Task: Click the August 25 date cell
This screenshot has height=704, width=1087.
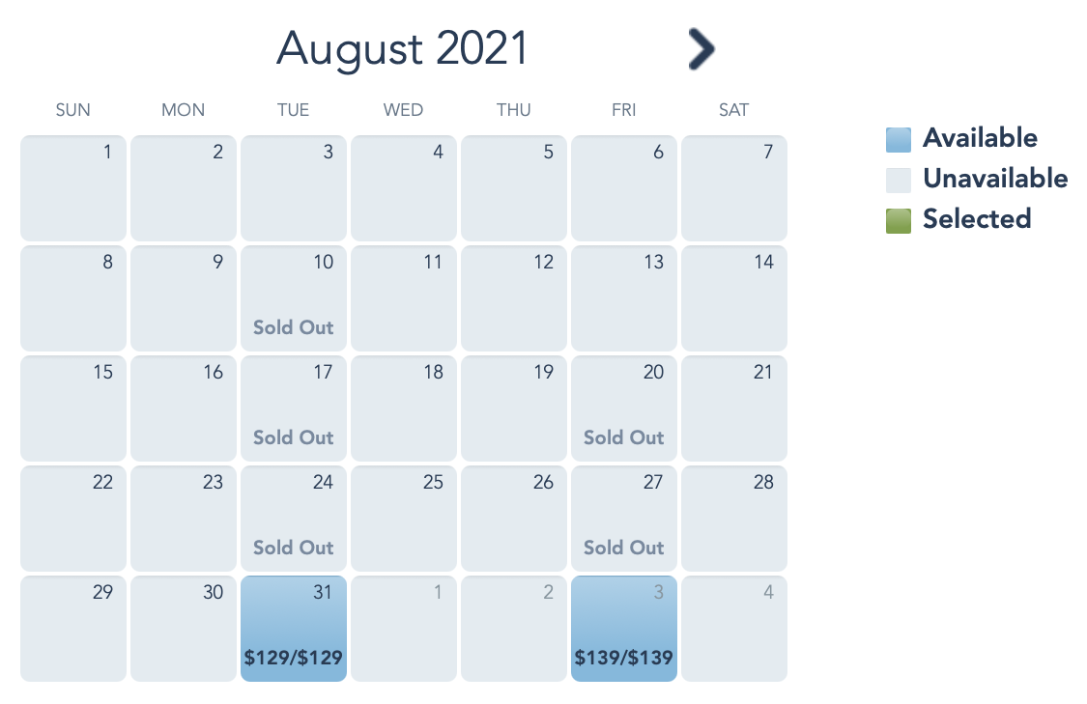Action: point(404,519)
